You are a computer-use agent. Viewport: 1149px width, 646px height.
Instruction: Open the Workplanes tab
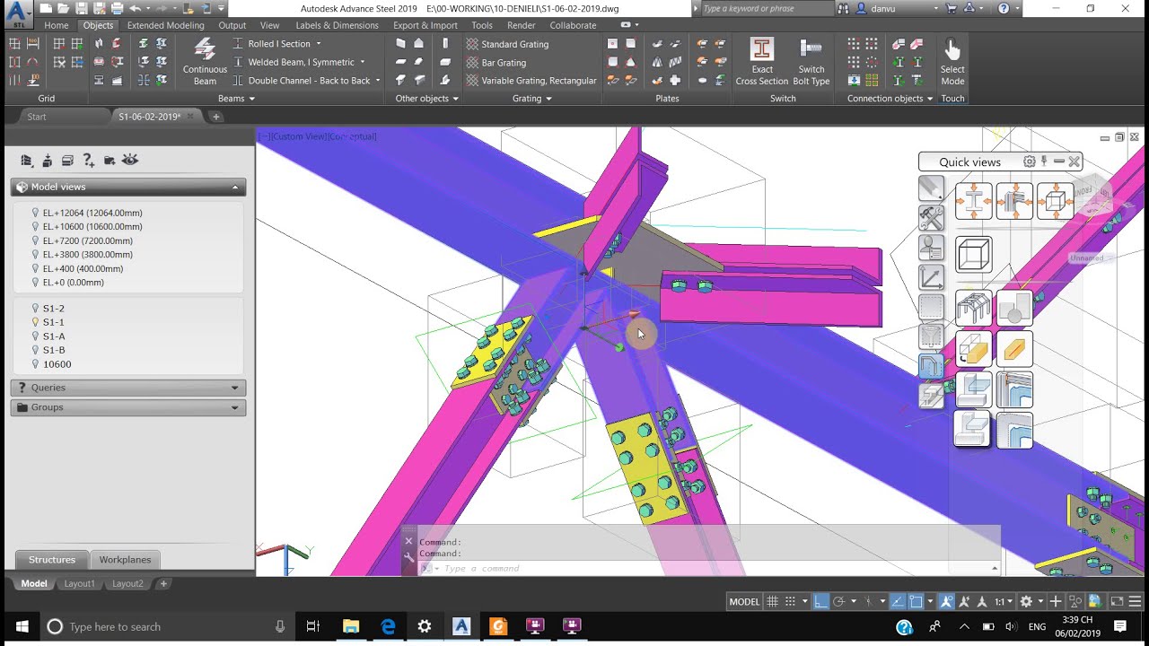pos(125,560)
